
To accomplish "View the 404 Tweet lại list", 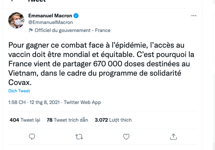I will click(25, 120).
